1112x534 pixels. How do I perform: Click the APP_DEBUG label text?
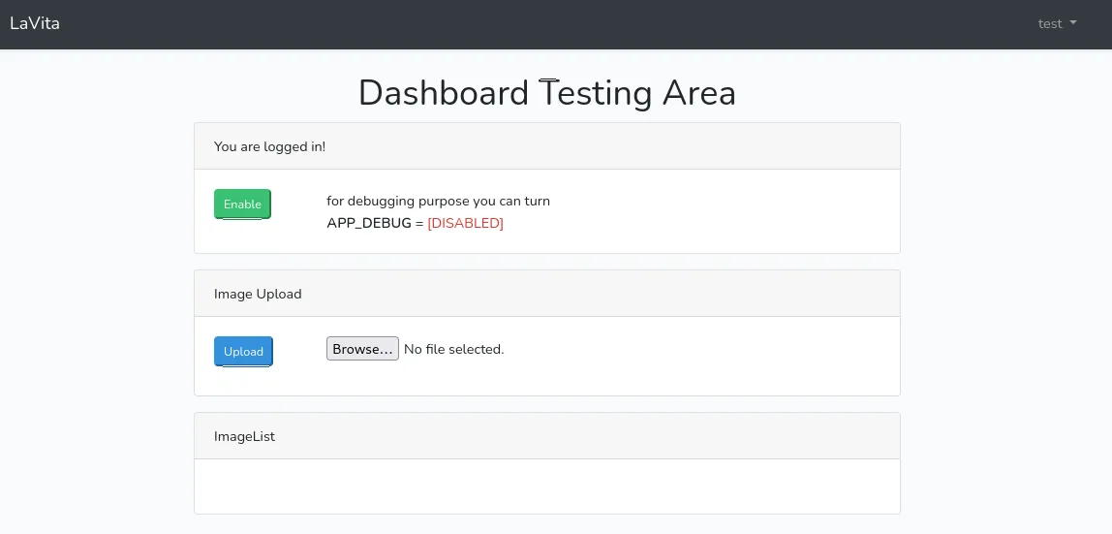coord(369,223)
